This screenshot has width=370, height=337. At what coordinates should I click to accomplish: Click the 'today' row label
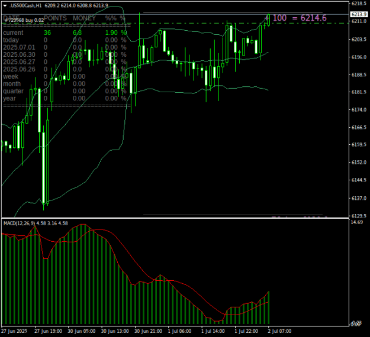(x=11, y=40)
